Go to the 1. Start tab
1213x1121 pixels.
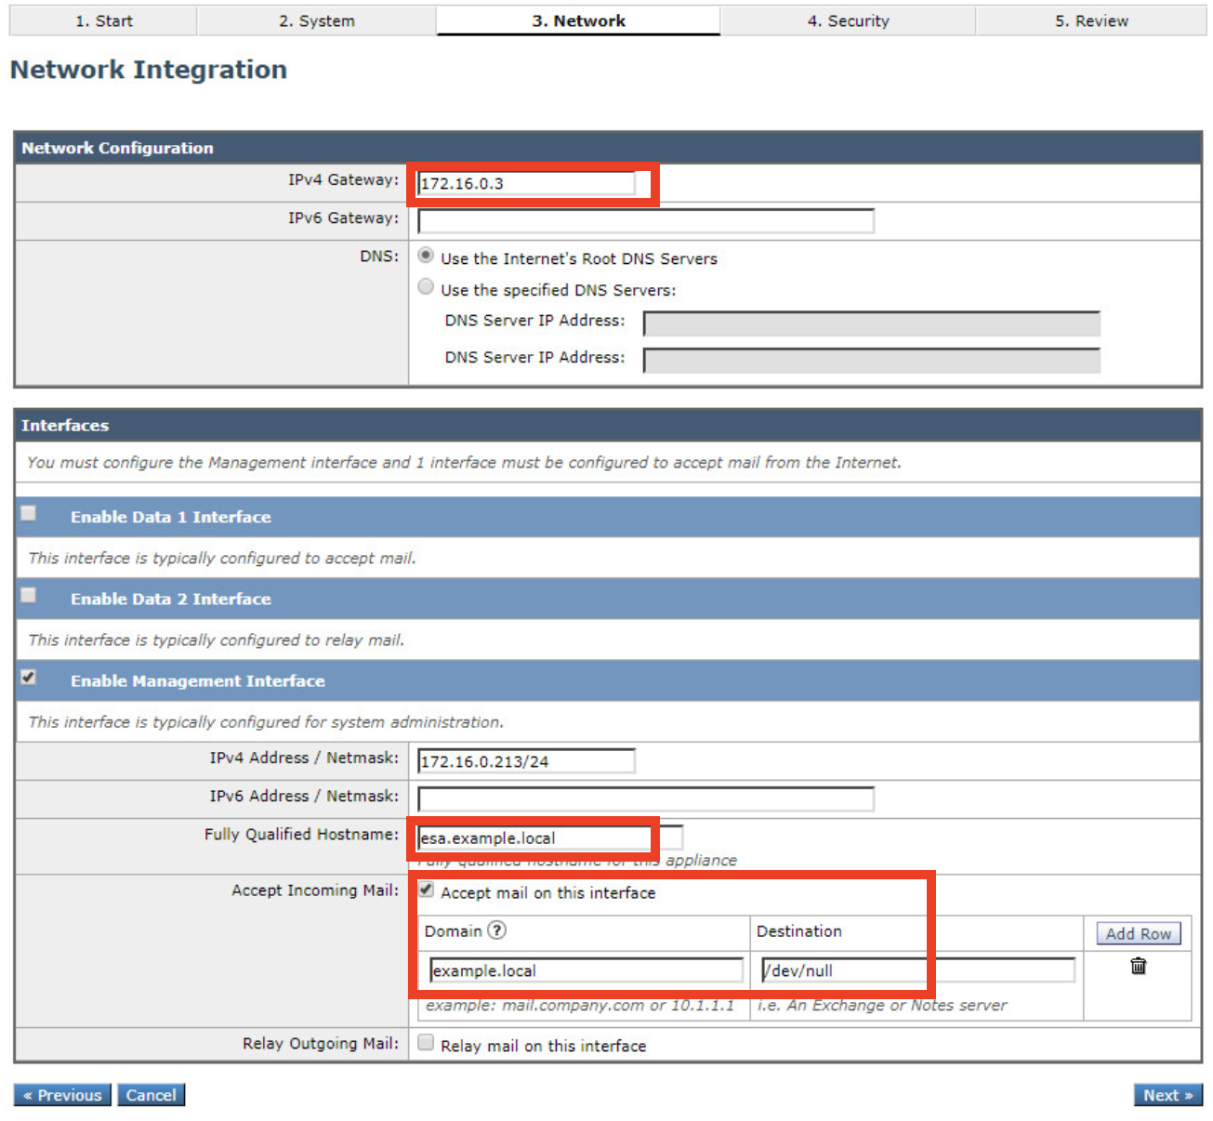coord(104,20)
